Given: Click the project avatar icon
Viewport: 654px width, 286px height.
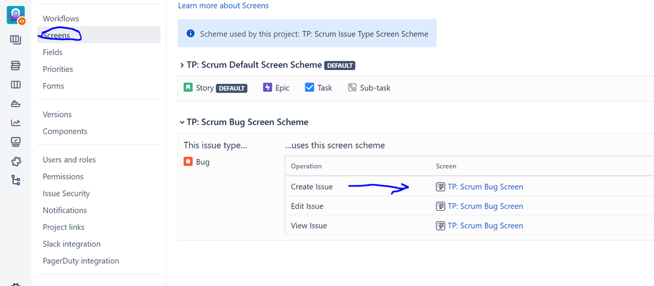Looking at the screenshot, I should (16, 15).
